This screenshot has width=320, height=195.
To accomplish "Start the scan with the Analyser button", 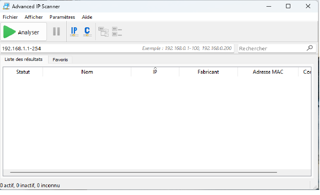I will (24, 32).
